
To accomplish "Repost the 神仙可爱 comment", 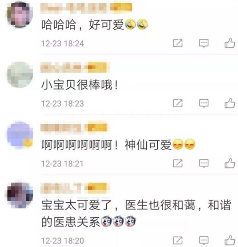I will pyautogui.click(x=178, y=163).
